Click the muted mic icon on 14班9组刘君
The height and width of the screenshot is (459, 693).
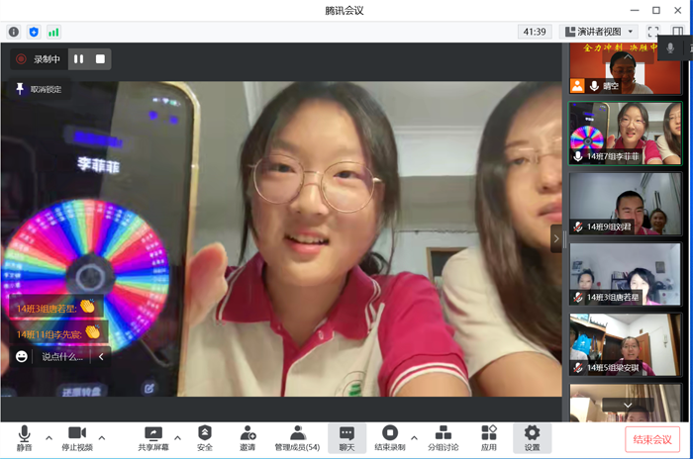click(x=577, y=227)
